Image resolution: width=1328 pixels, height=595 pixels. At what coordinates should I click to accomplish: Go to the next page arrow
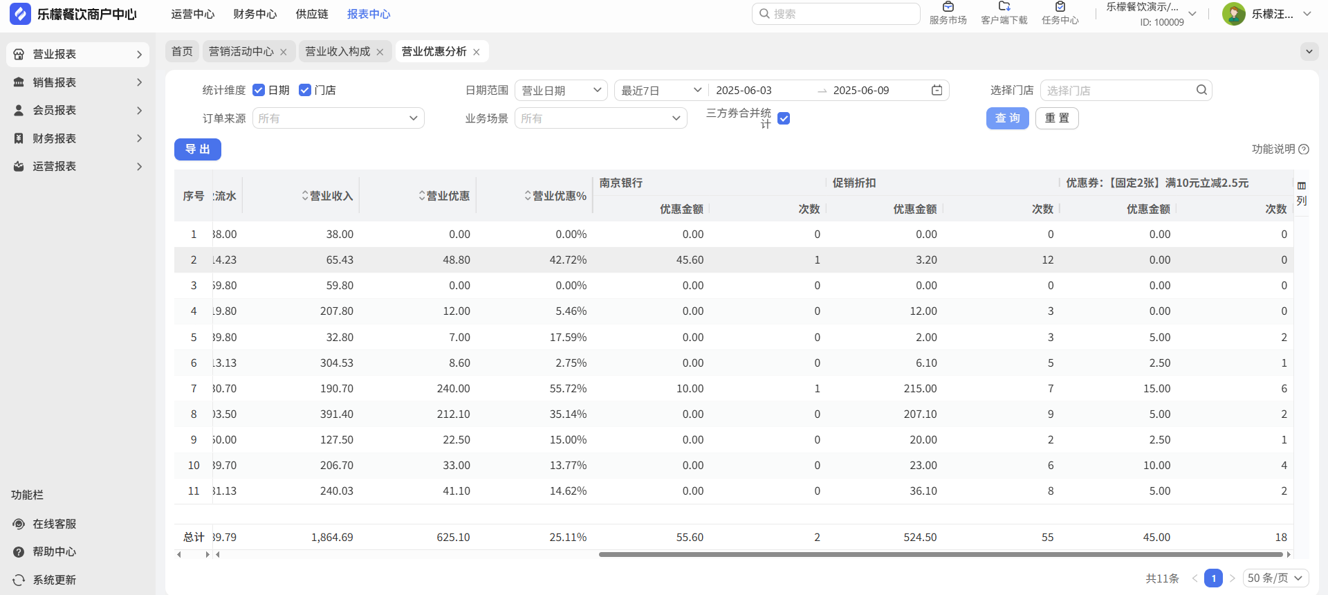click(1233, 578)
